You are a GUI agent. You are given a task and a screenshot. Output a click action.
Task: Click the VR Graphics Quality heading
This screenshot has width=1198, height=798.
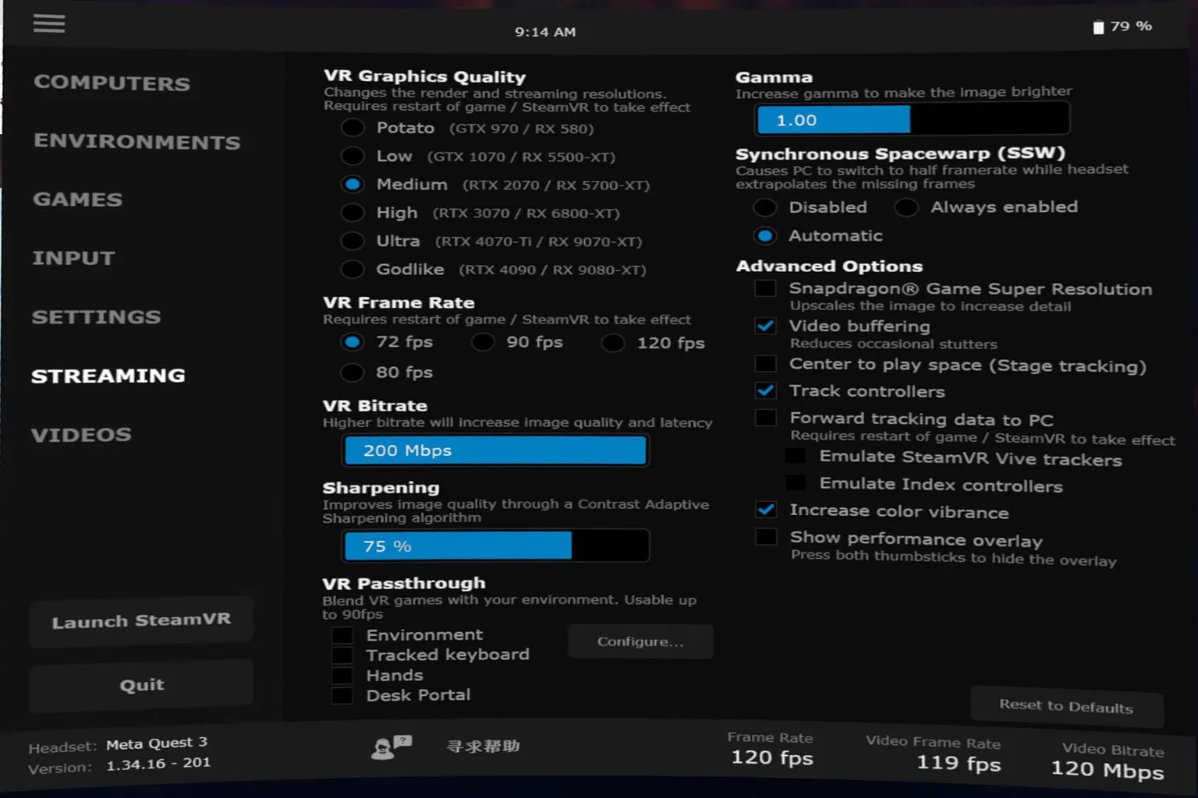pos(425,76)
